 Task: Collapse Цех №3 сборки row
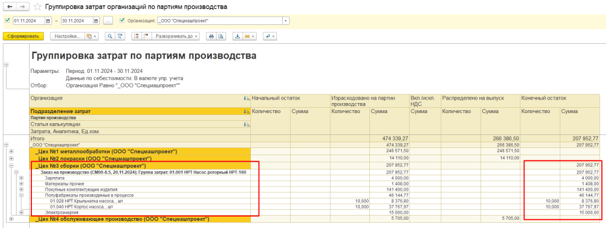(x=11, y=165)
